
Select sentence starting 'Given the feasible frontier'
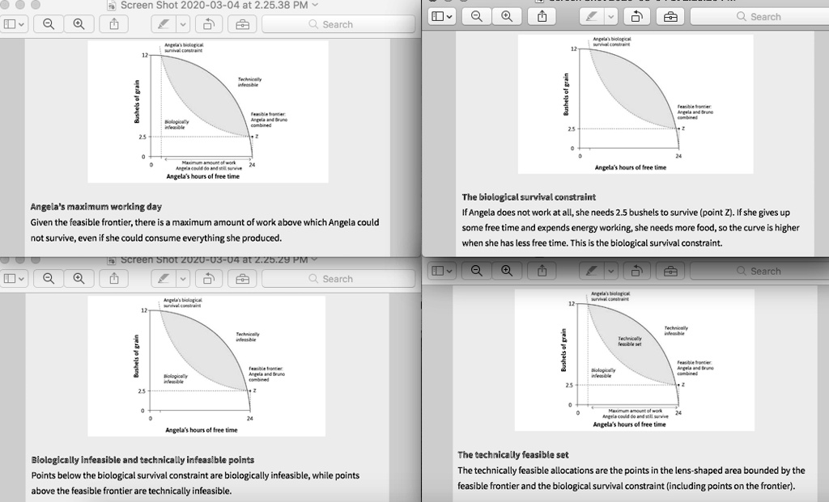(205, 230)
